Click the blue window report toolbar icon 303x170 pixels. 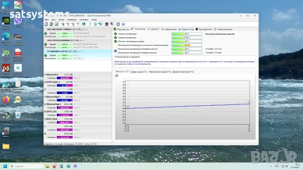pyautogui.click(x=56, y=24)
